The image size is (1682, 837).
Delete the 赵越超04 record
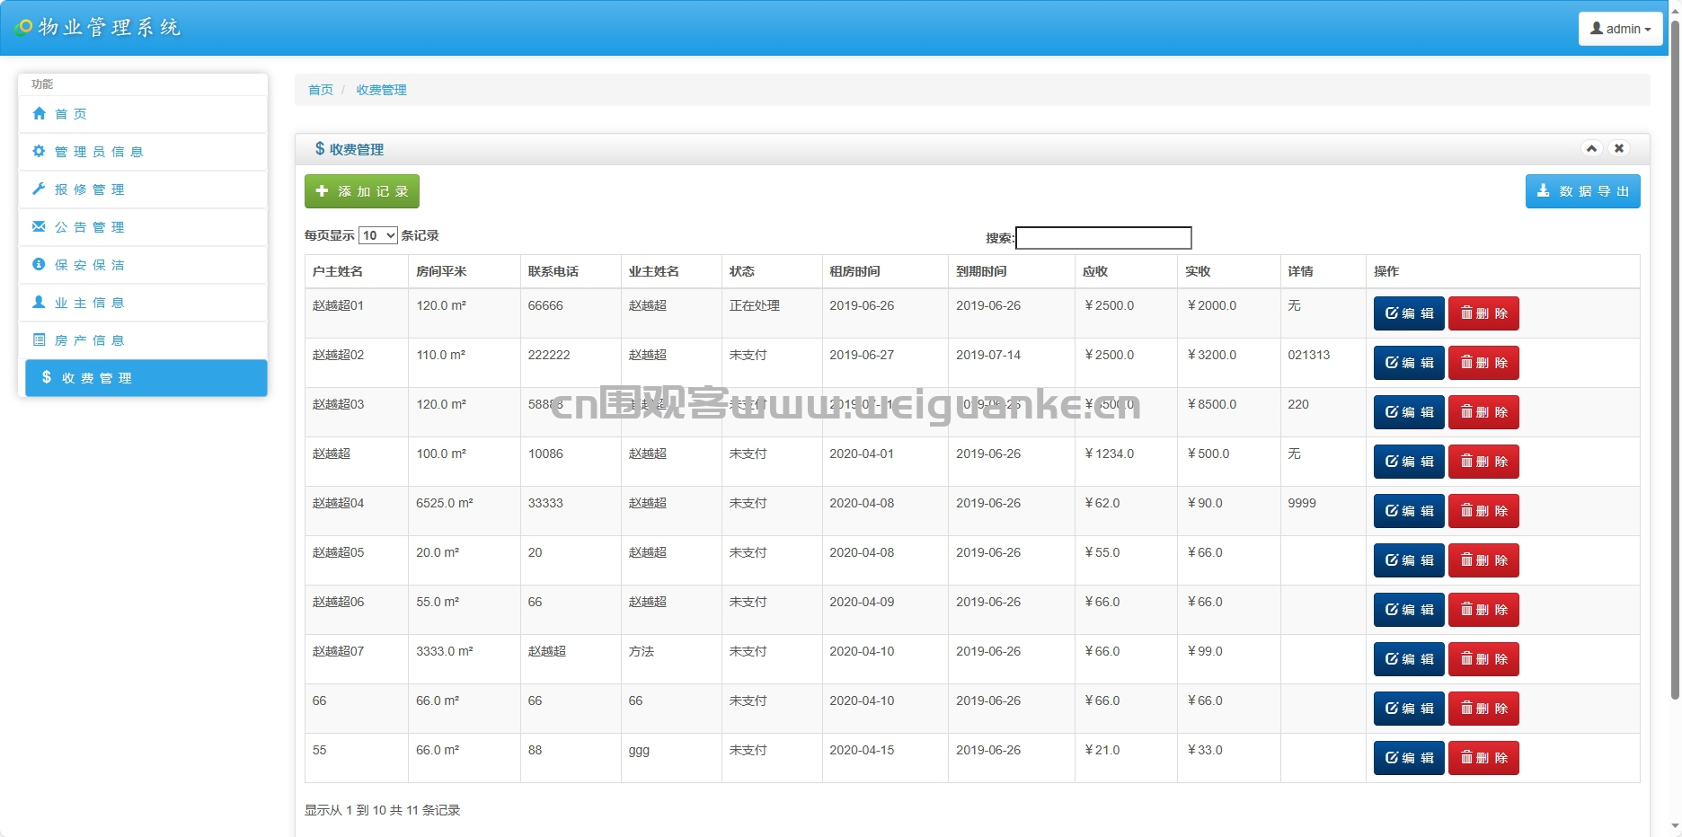[x=1483, y=511]
